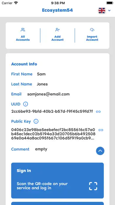Screen dimensions: 115x205
Task: Tap the Comment field value empty
Action: (41, 149)
